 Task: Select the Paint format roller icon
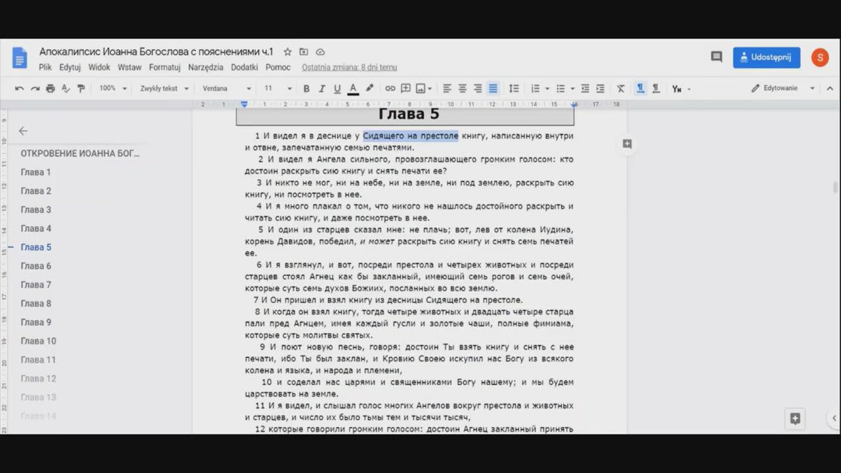pyautogui.click(x=81, y=89)
